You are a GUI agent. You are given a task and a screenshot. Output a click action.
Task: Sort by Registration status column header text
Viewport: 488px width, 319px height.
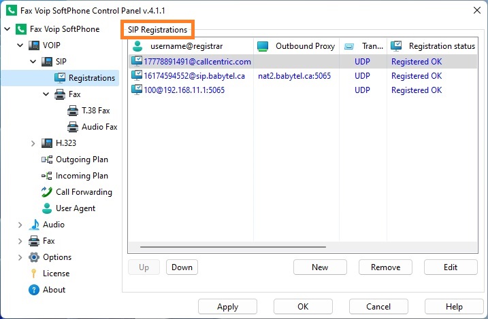(442, 46)
